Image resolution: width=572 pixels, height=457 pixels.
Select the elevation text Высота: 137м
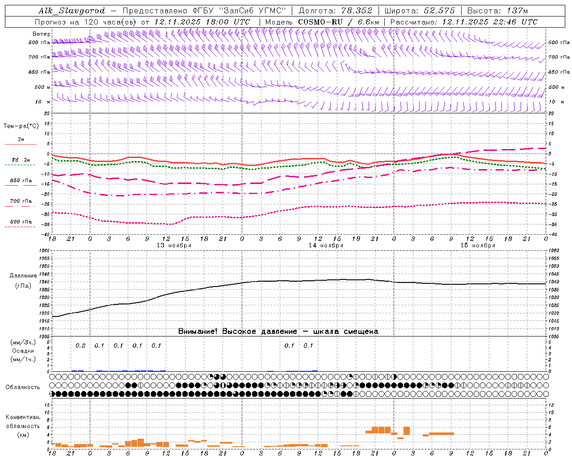pyautogui.click(x=497, y=11)
